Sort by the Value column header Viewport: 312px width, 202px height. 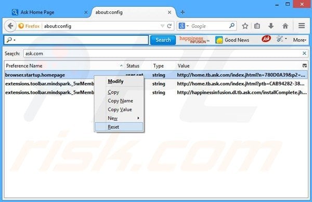239,66
